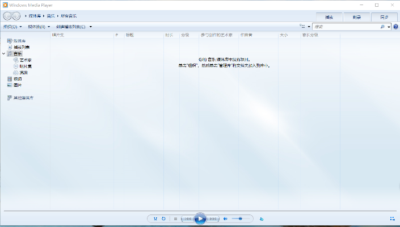Collapse the 音乐 tree node
Viewport: 400px width, 227px height.
tap(4, 53)
